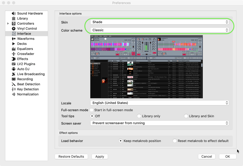This screenshot has width=243, height=166.
Task: Open the Skin dropdown
Action: point(160,22)
